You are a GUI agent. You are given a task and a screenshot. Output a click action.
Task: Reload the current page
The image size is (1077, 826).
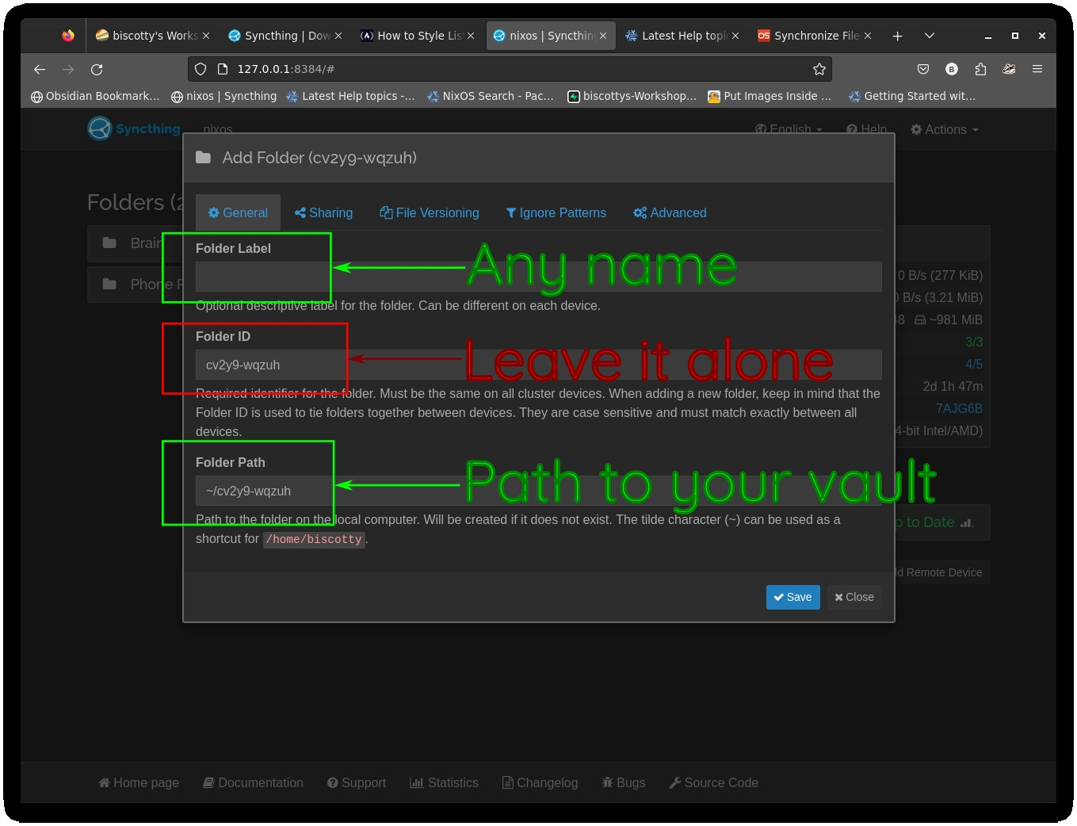pos(97,69)
